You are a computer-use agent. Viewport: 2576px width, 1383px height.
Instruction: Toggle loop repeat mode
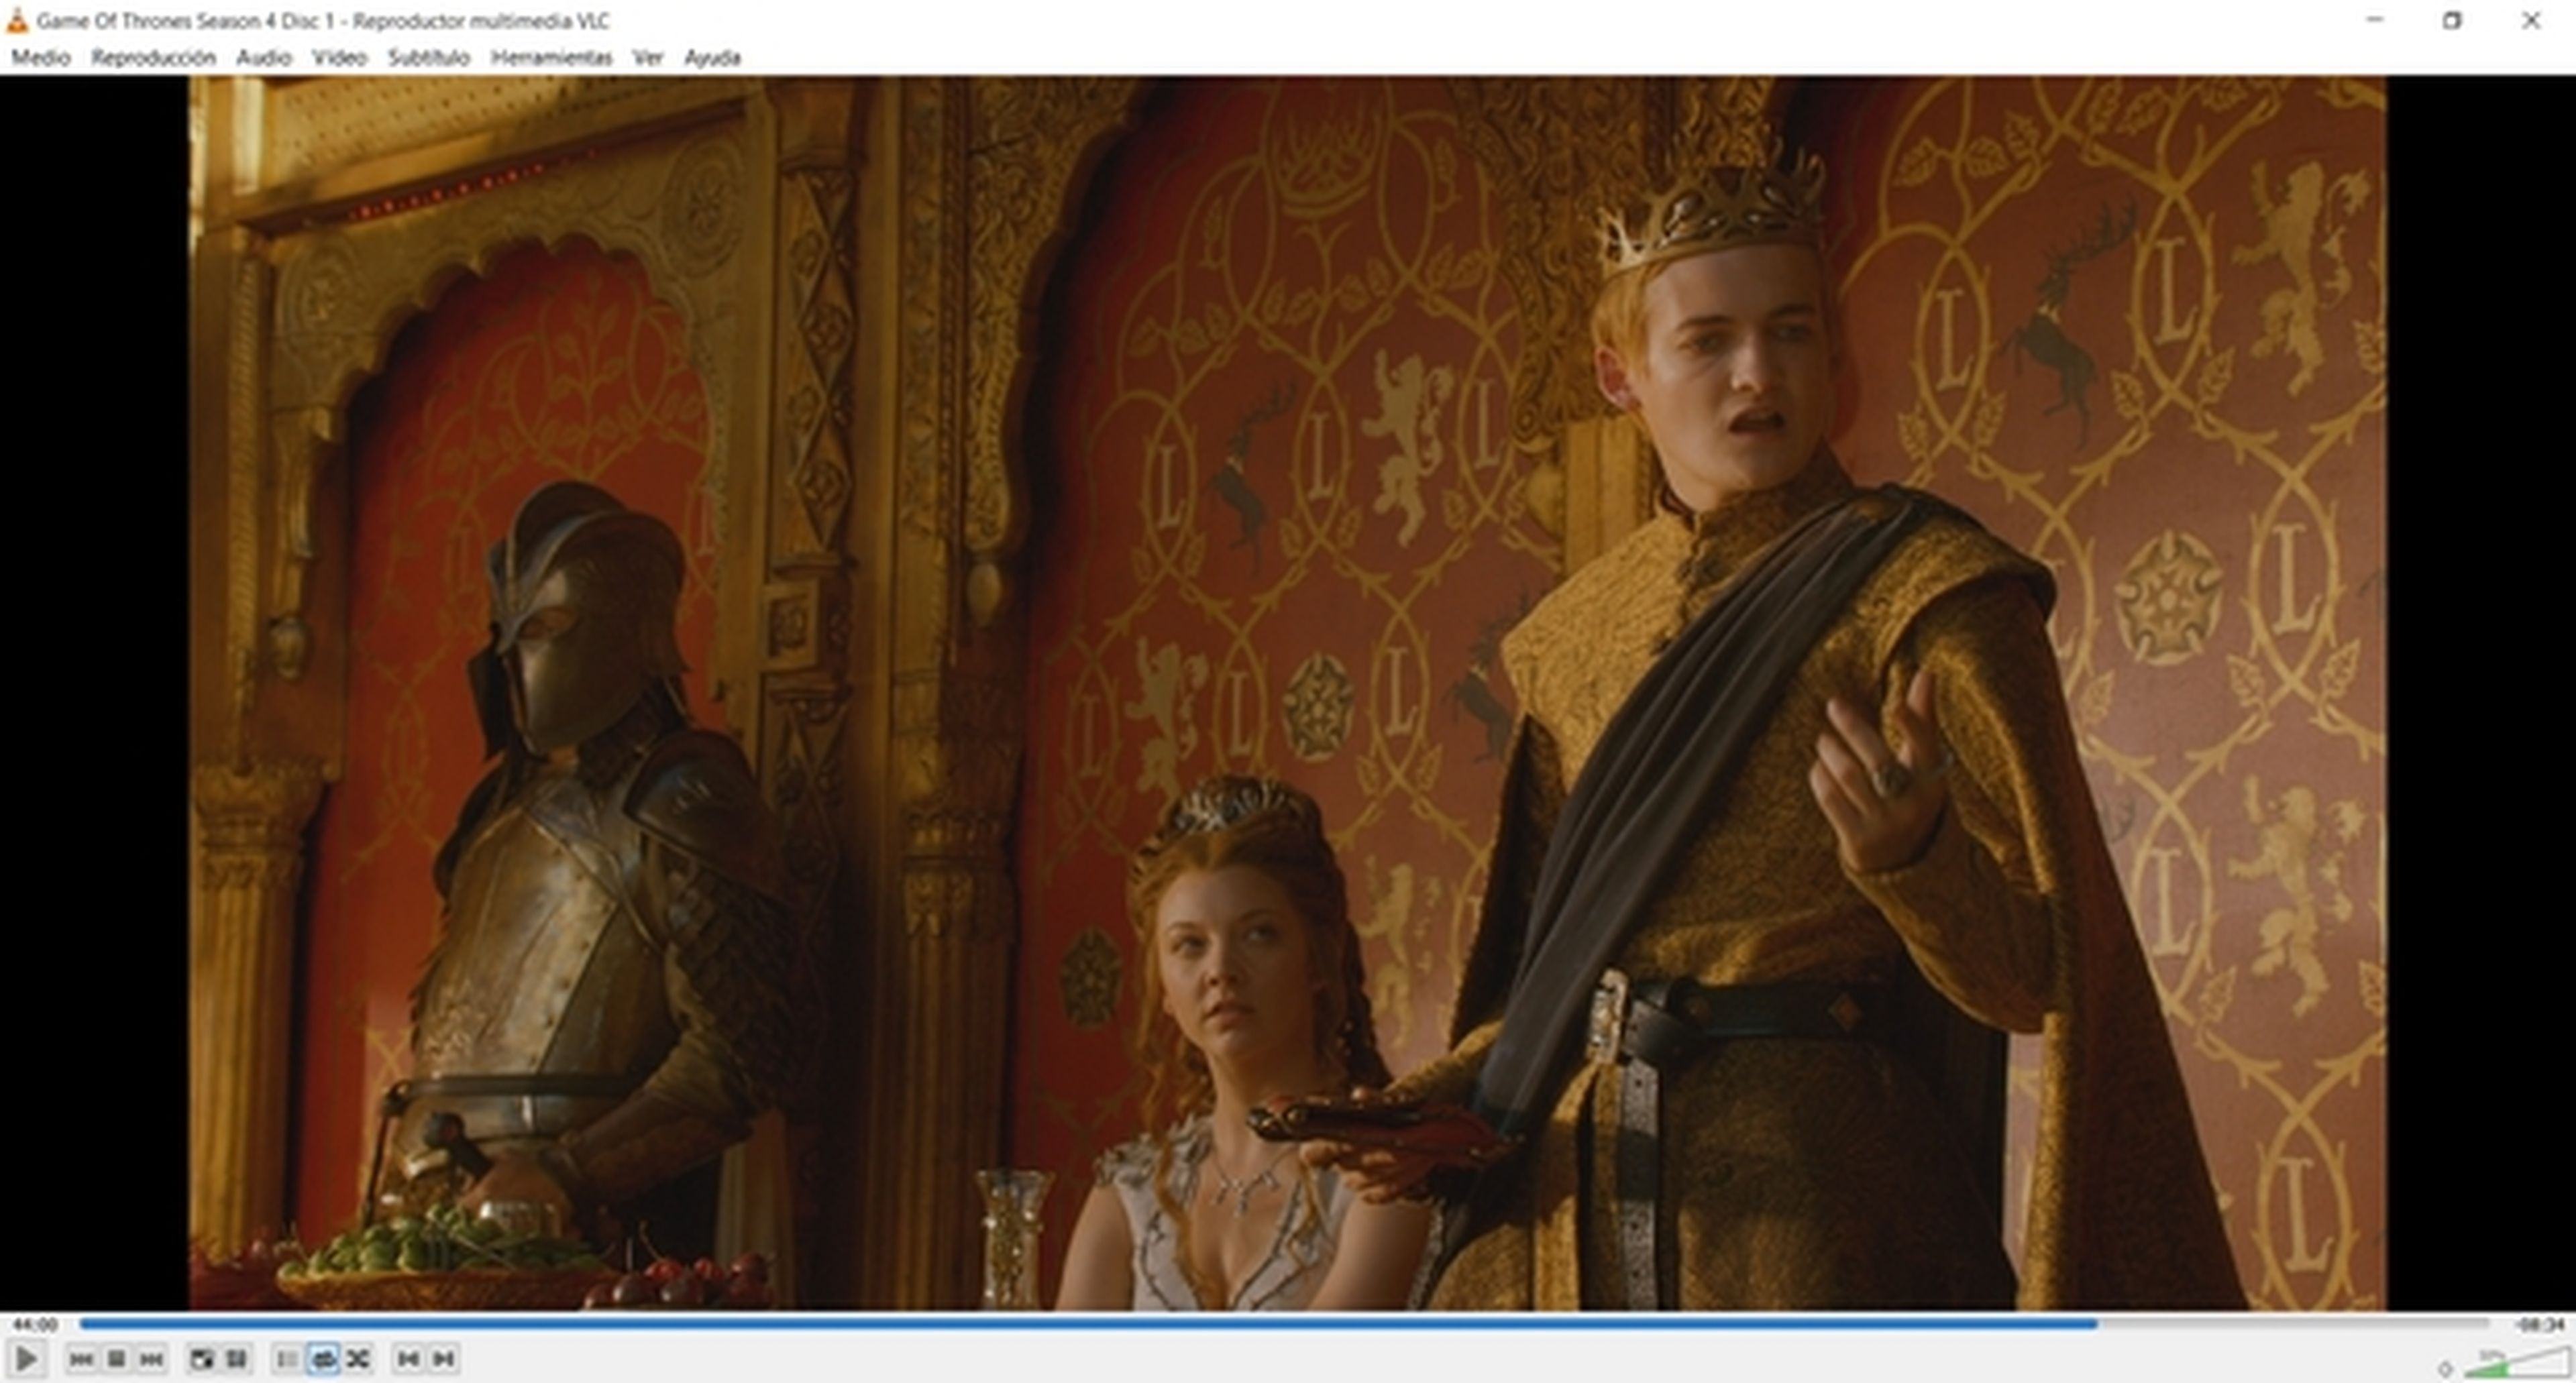coord(323,1359)
